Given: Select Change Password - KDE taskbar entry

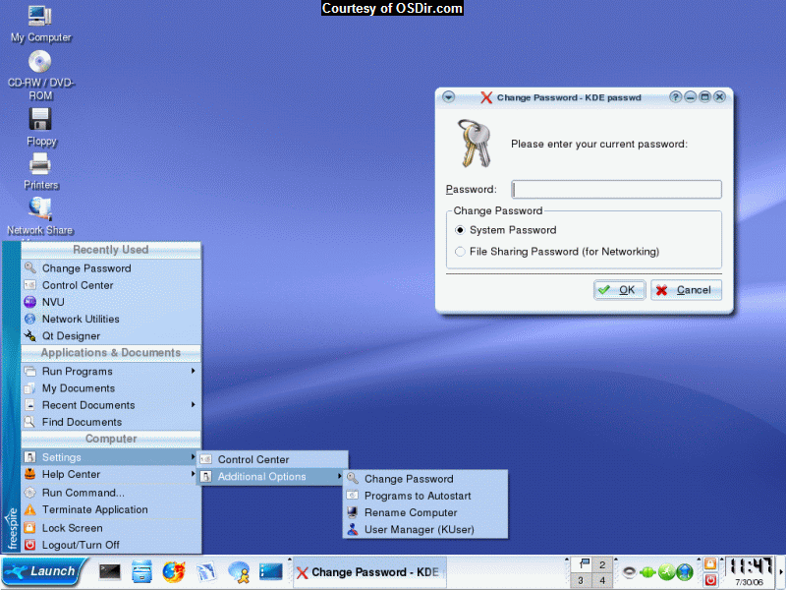Looking at the screenshot, I should pyautogui.click(x=369, y=572).
